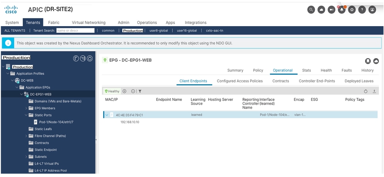
Task: Open the cloud icon in top header
Action: click(321, 10)
